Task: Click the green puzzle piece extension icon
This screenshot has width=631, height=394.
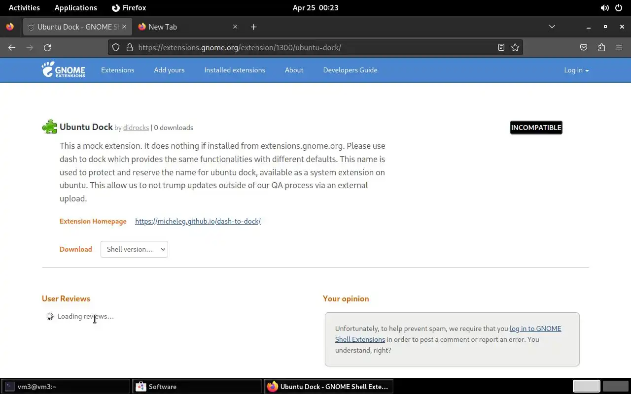Action: 50,127
